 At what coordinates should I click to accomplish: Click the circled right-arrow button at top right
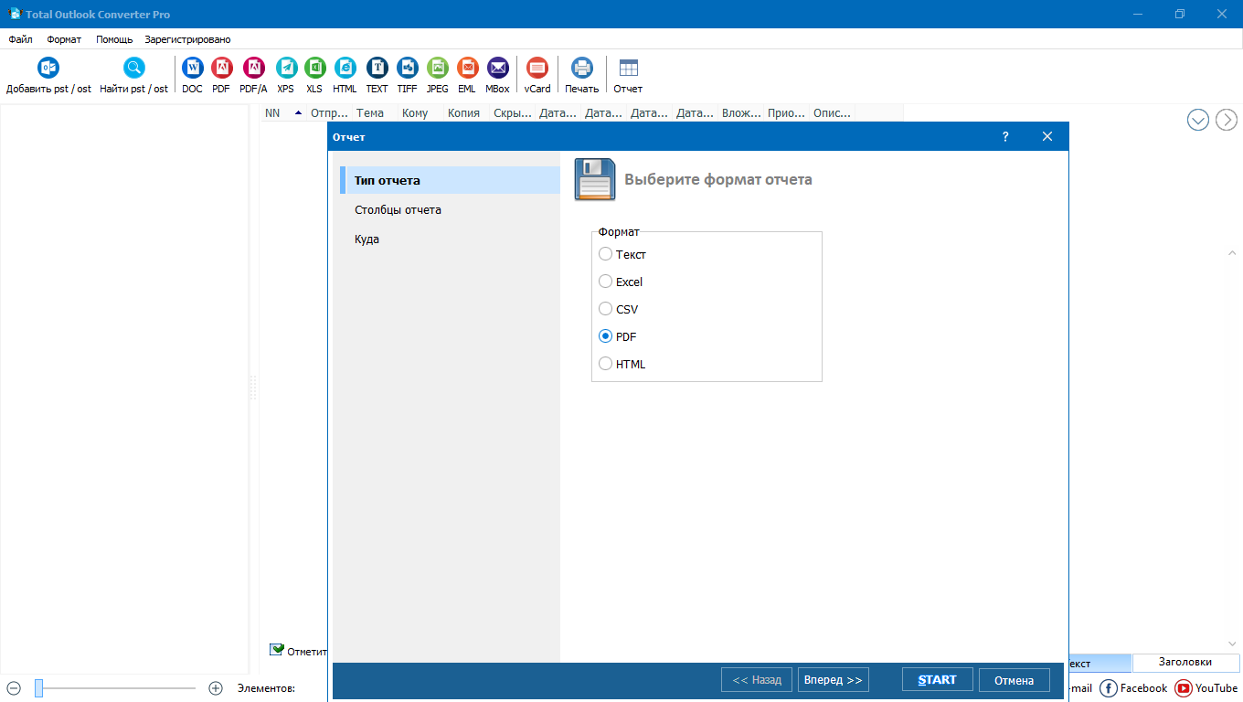point(1226,120)
